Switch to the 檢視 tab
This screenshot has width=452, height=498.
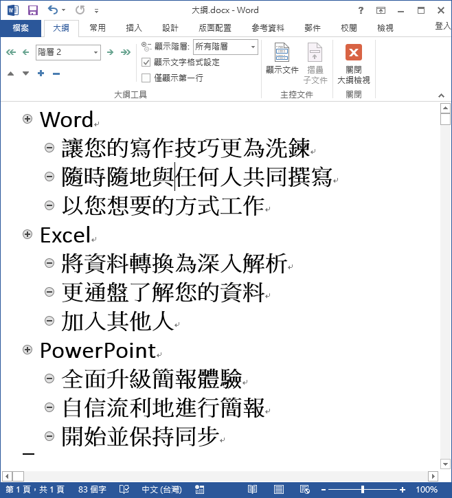pos(385,28)
